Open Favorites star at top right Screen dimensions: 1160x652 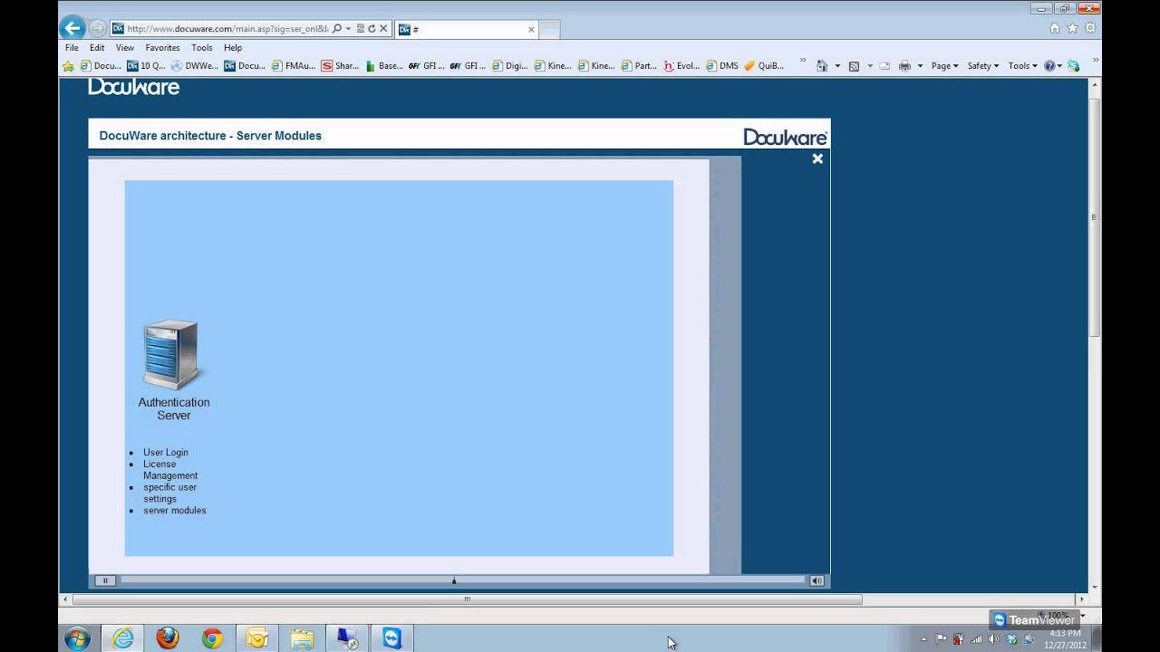pyautogui.click(x=1072, y=28)
